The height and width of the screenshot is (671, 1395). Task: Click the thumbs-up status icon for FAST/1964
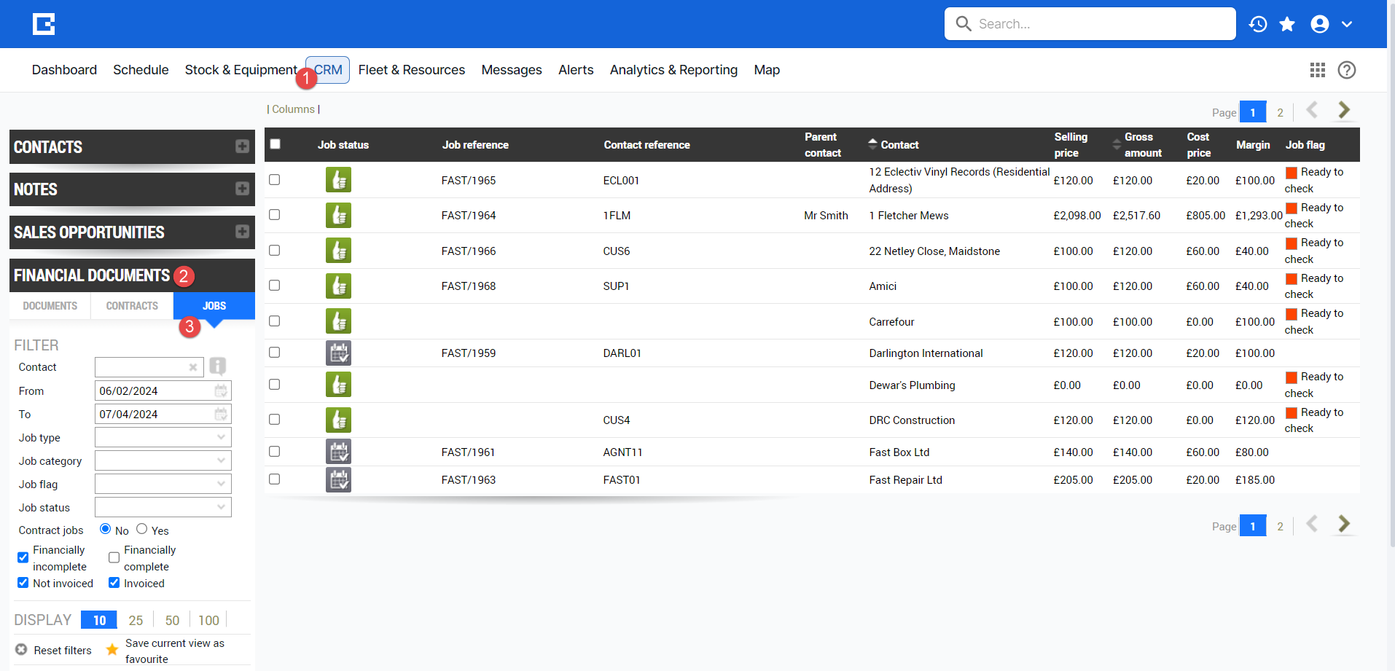tap(338, 215)
